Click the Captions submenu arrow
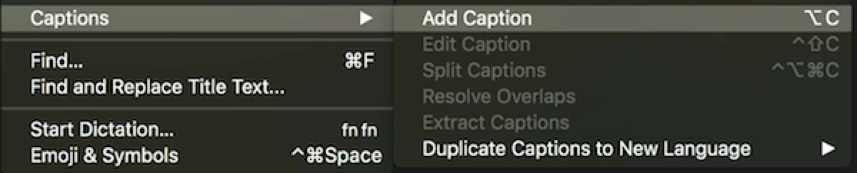Screen dimensions: 857x173 [x=366, y=18]
